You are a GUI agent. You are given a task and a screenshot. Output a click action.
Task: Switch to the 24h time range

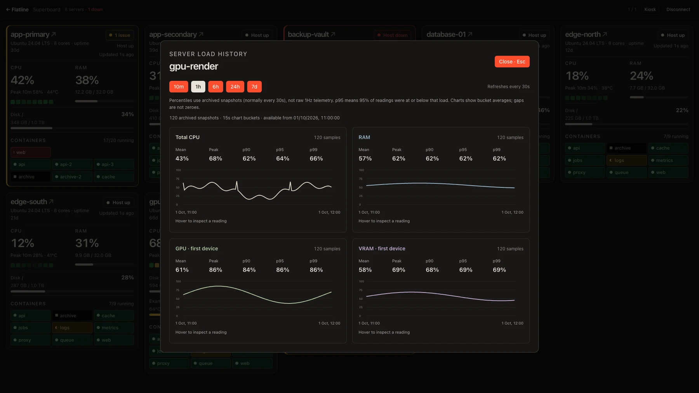tap(235, 87)
